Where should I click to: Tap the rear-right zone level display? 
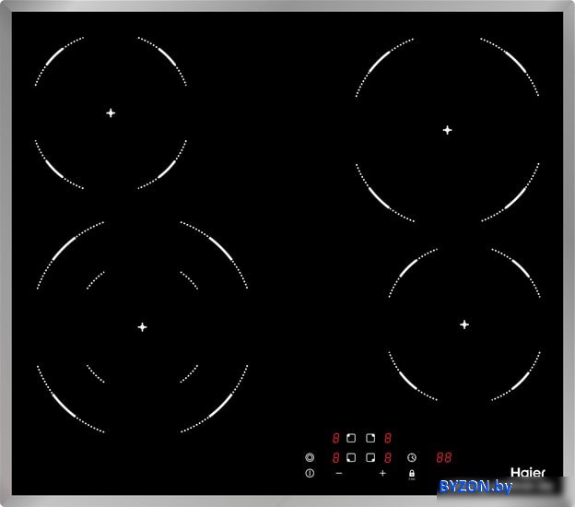(388, 438)
